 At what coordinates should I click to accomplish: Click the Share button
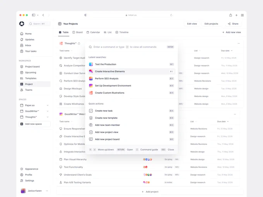coord(233,24)
